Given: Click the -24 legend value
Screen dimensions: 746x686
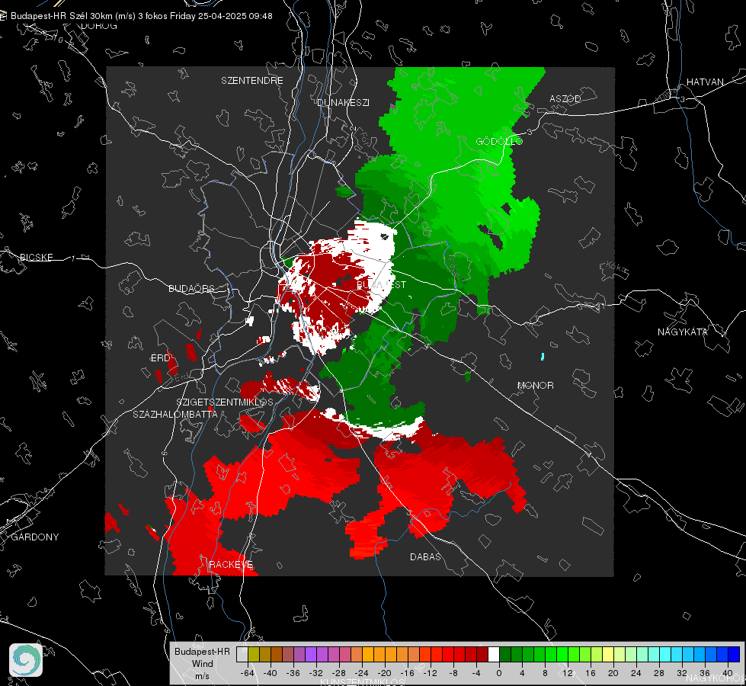Looking at the screenshot, I should 362,673.
